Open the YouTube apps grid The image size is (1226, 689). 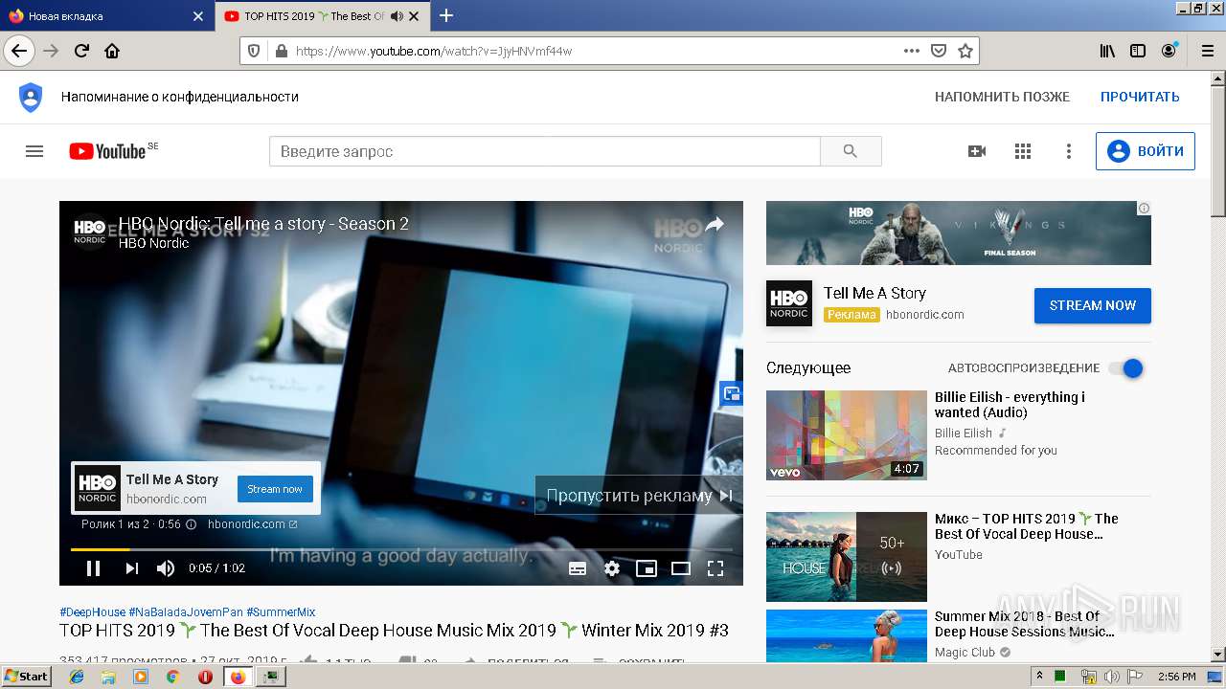point(1023,151)
